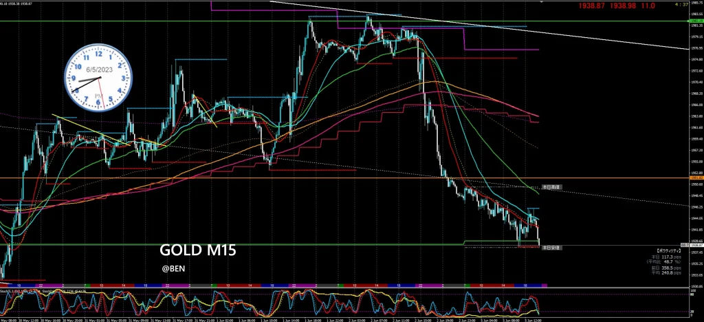The width and height of the screenshot is (704, 322).
Task: Select the orange horizontal line price tag
Action: coord(695,178)
